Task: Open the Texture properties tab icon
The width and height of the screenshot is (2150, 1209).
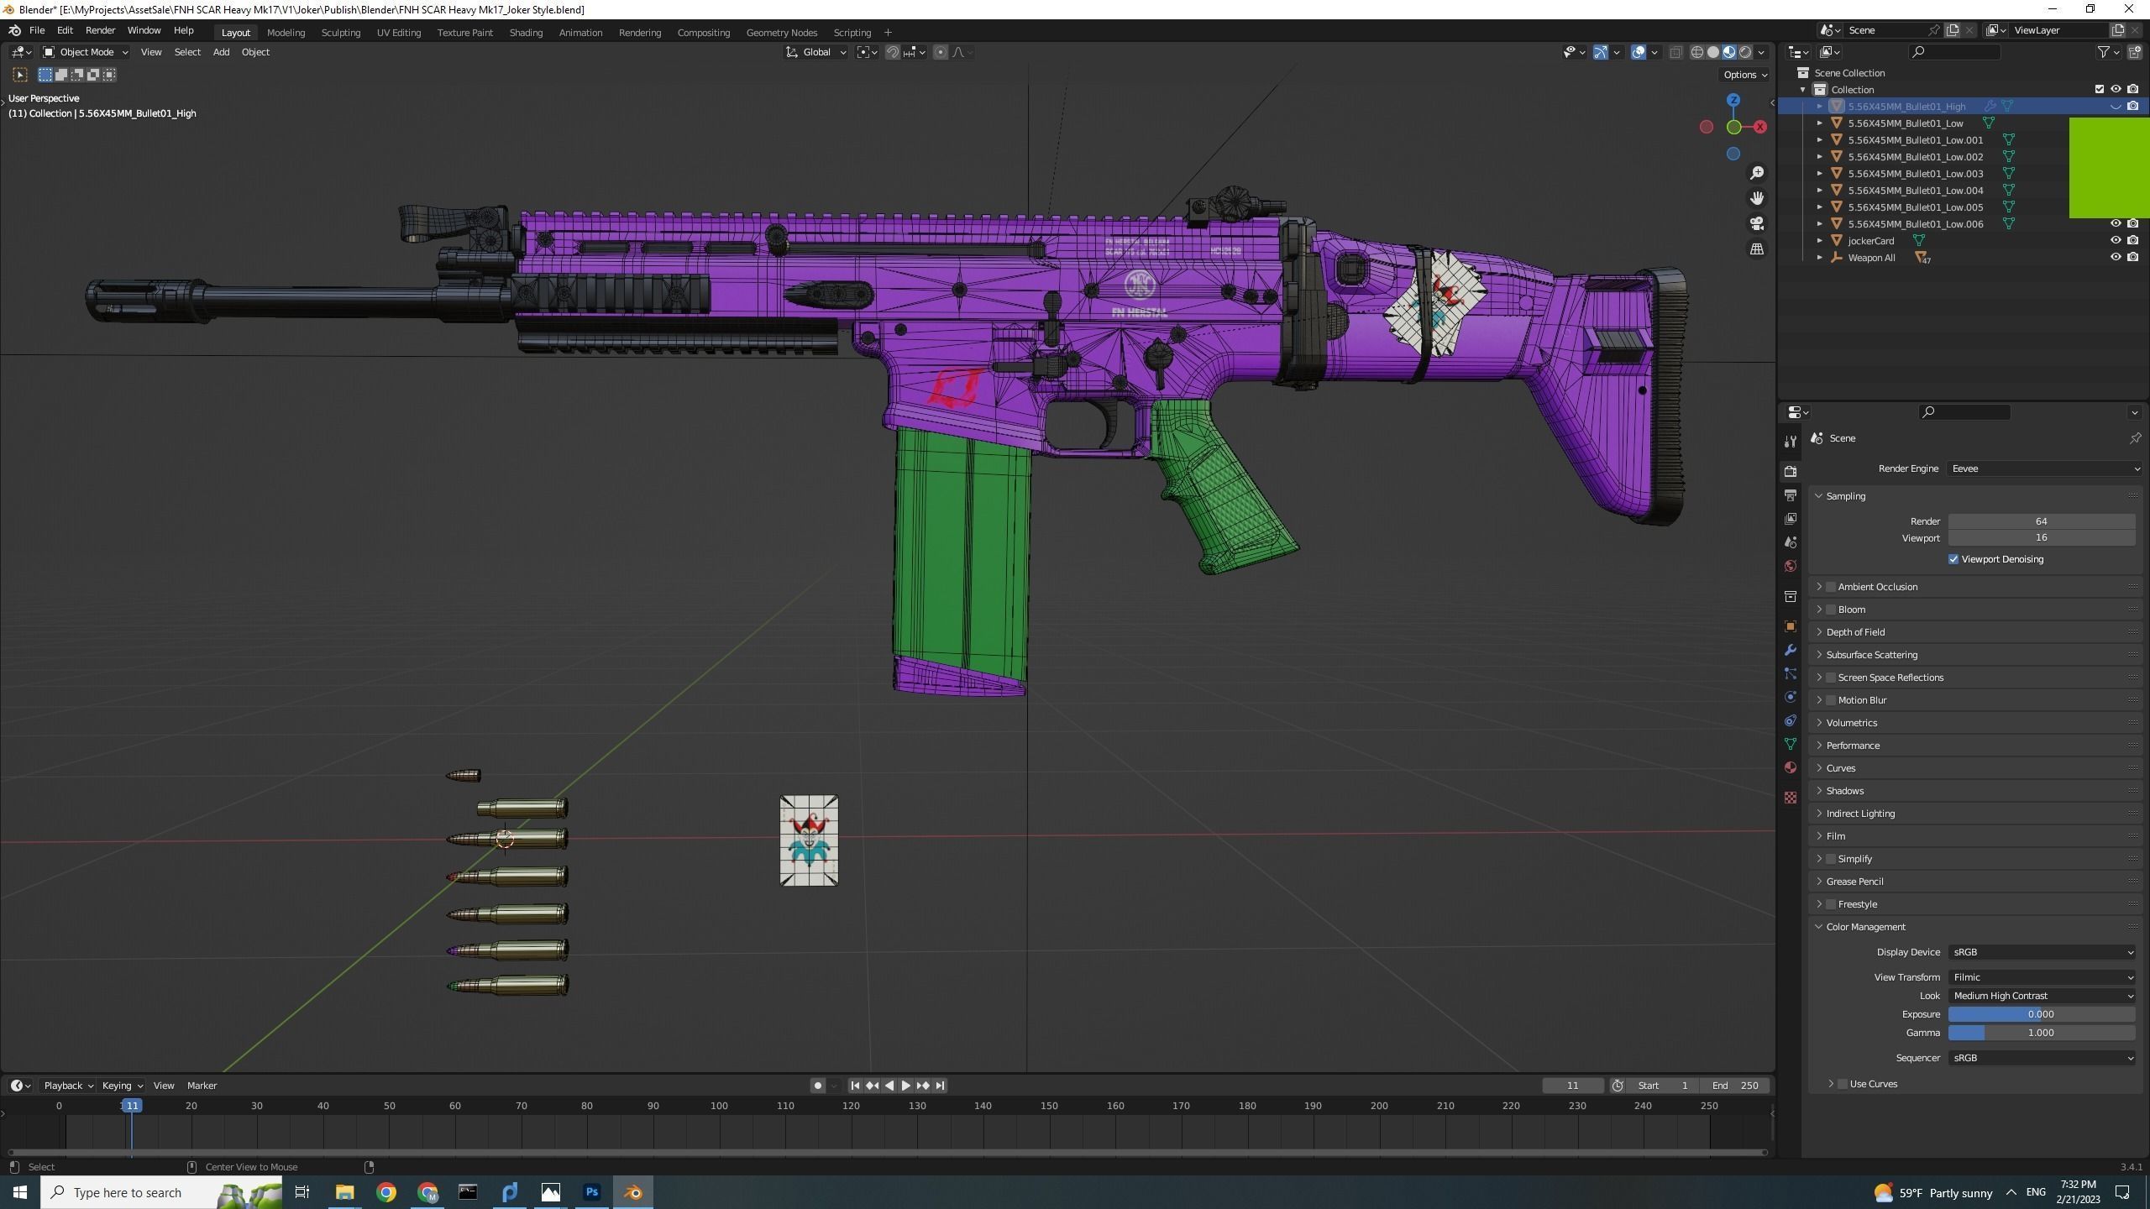Action: 1790,798
